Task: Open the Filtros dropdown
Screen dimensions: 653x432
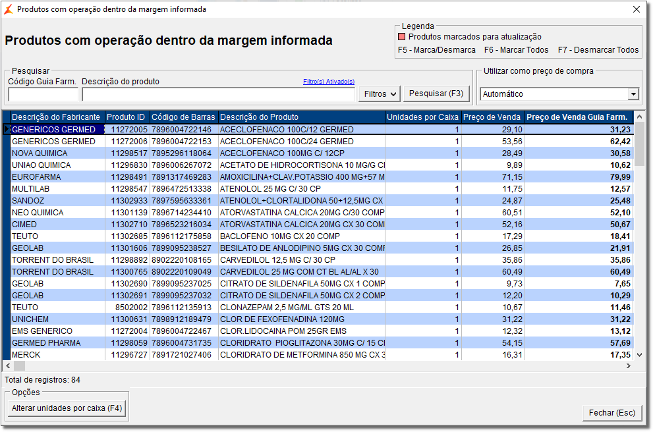Action: coord(380,94)
